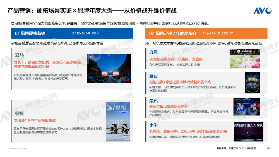This screenshot has width=279, height=157.
Task: Click the AVC logo in the corner
Action: coord(263,11)
